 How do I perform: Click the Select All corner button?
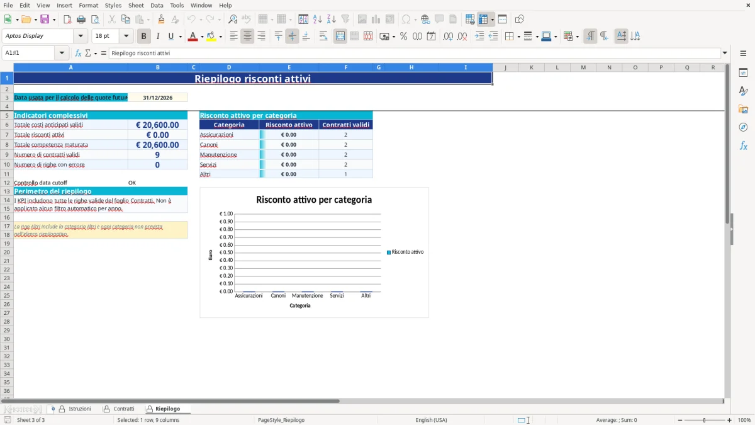[x=7, y=67]
